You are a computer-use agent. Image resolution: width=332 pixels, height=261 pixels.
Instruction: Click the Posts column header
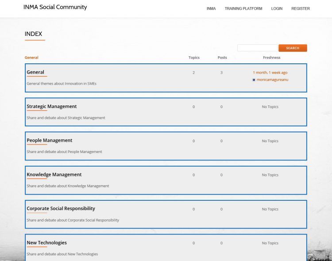(x=222, y=58)
